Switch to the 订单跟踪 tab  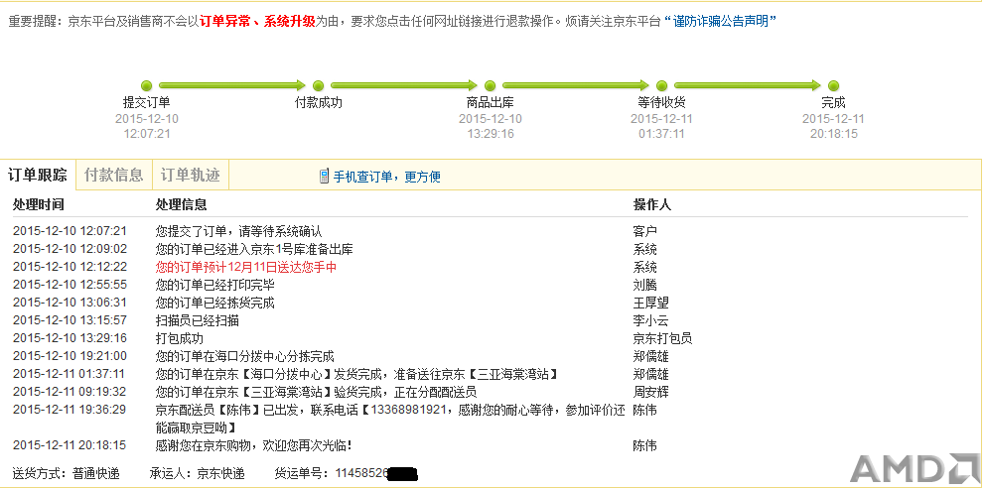tap(38, 175)
